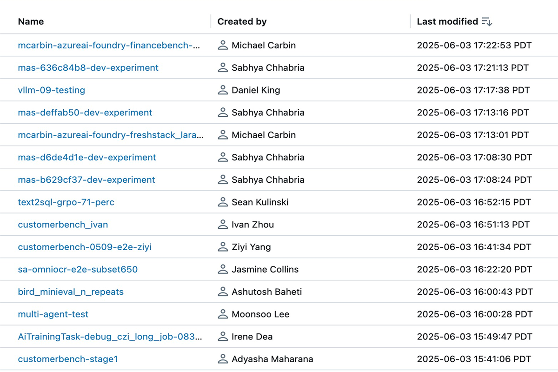Click the Last modified column header
The image size is (558, 372).
tap(447, 21)
